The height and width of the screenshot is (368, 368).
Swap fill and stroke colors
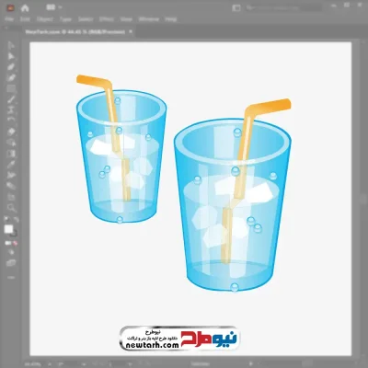17,220
